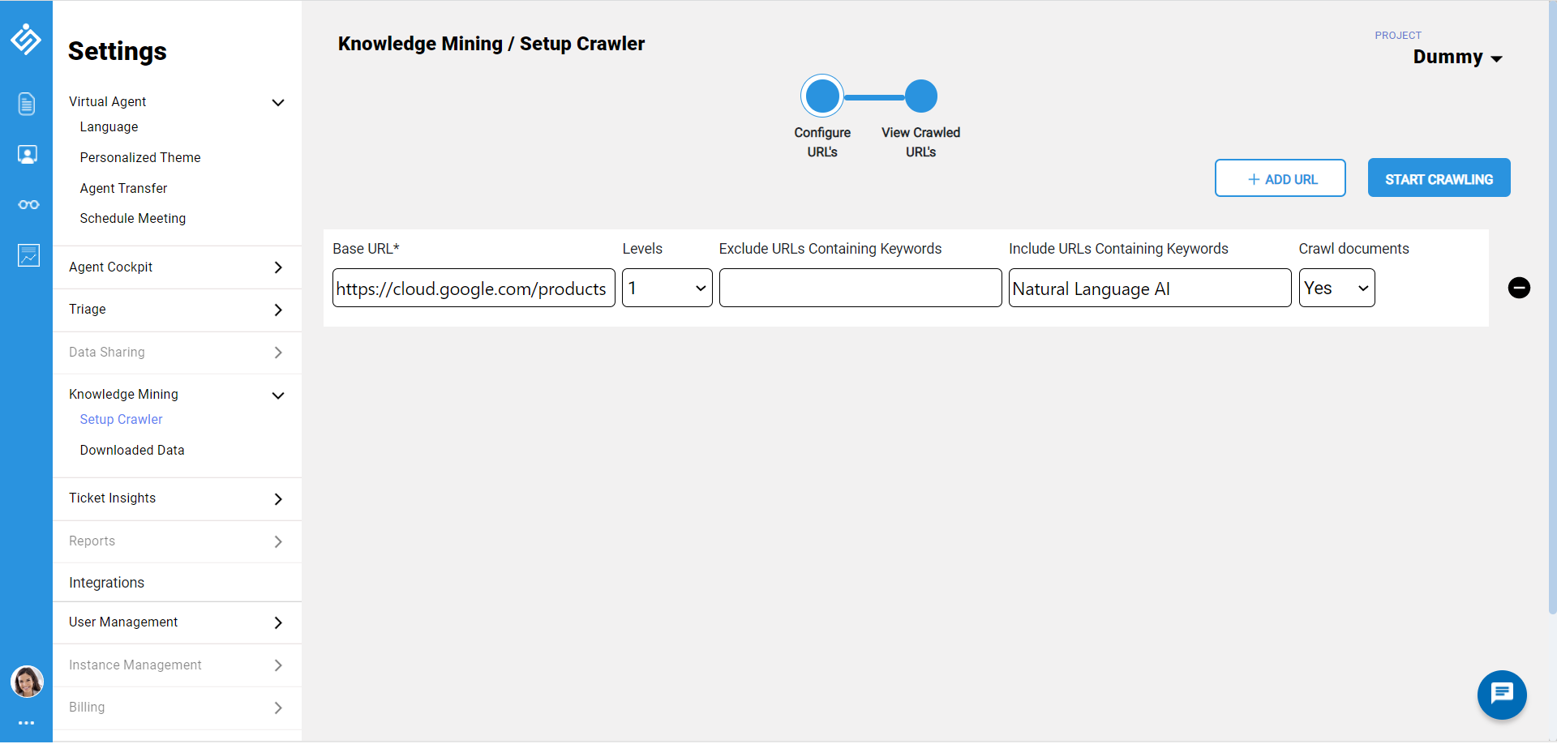Open the document icon in the left rail
Viewport: 1557px width, 744px height.
(x=27, y=104)
